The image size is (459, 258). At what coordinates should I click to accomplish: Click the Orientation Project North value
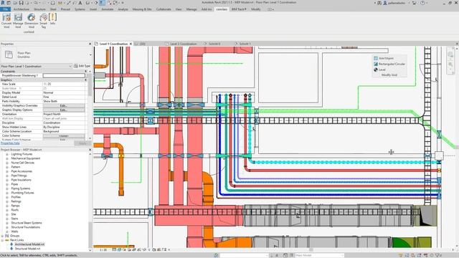tap(64, 115)
